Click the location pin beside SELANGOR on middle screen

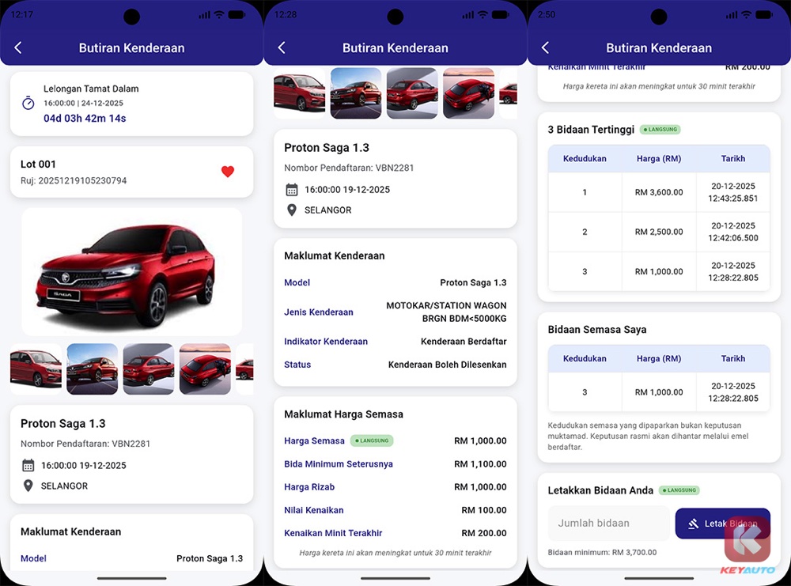(292, 210)
